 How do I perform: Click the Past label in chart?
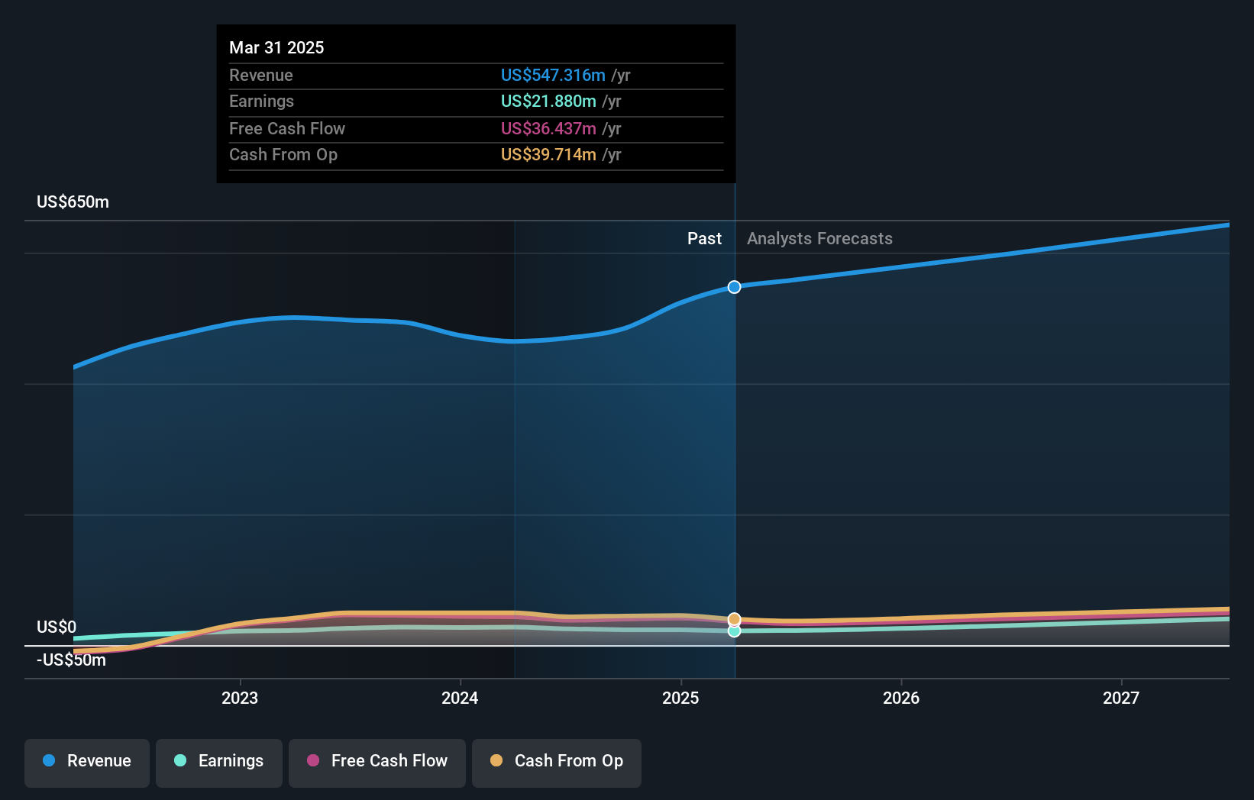704,239
